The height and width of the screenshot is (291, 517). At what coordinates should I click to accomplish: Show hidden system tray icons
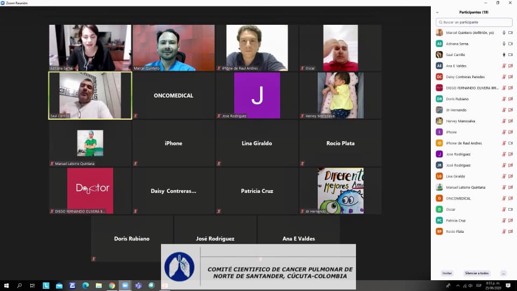pos(458,286)
